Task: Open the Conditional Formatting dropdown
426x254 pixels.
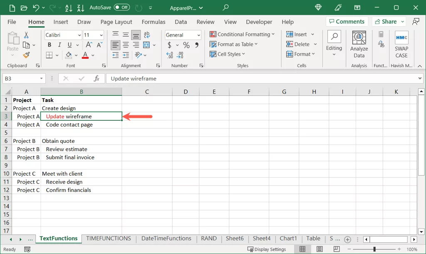Action: pos(242,34)
